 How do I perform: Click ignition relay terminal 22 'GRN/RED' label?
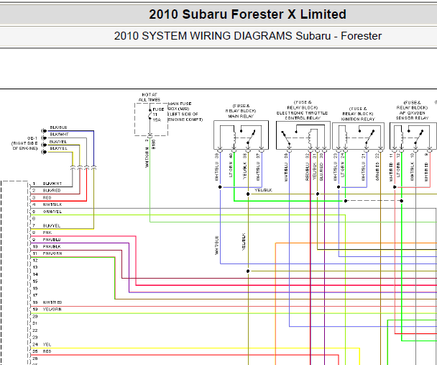(377, 171)
